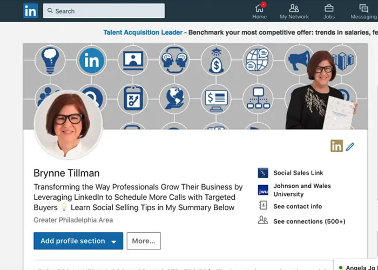Click the Add profile section button
The width and height of the screenshot is (378, 270).
[78, 241]
